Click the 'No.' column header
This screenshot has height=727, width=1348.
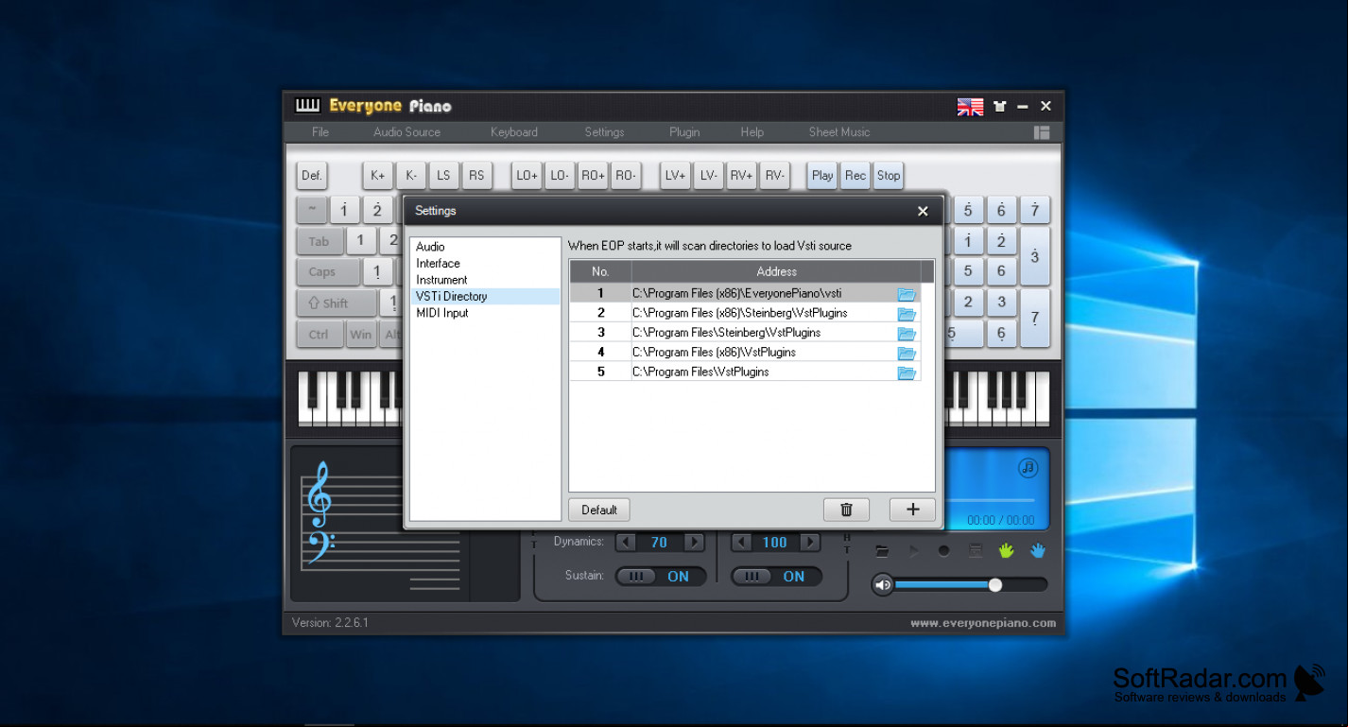600,272
